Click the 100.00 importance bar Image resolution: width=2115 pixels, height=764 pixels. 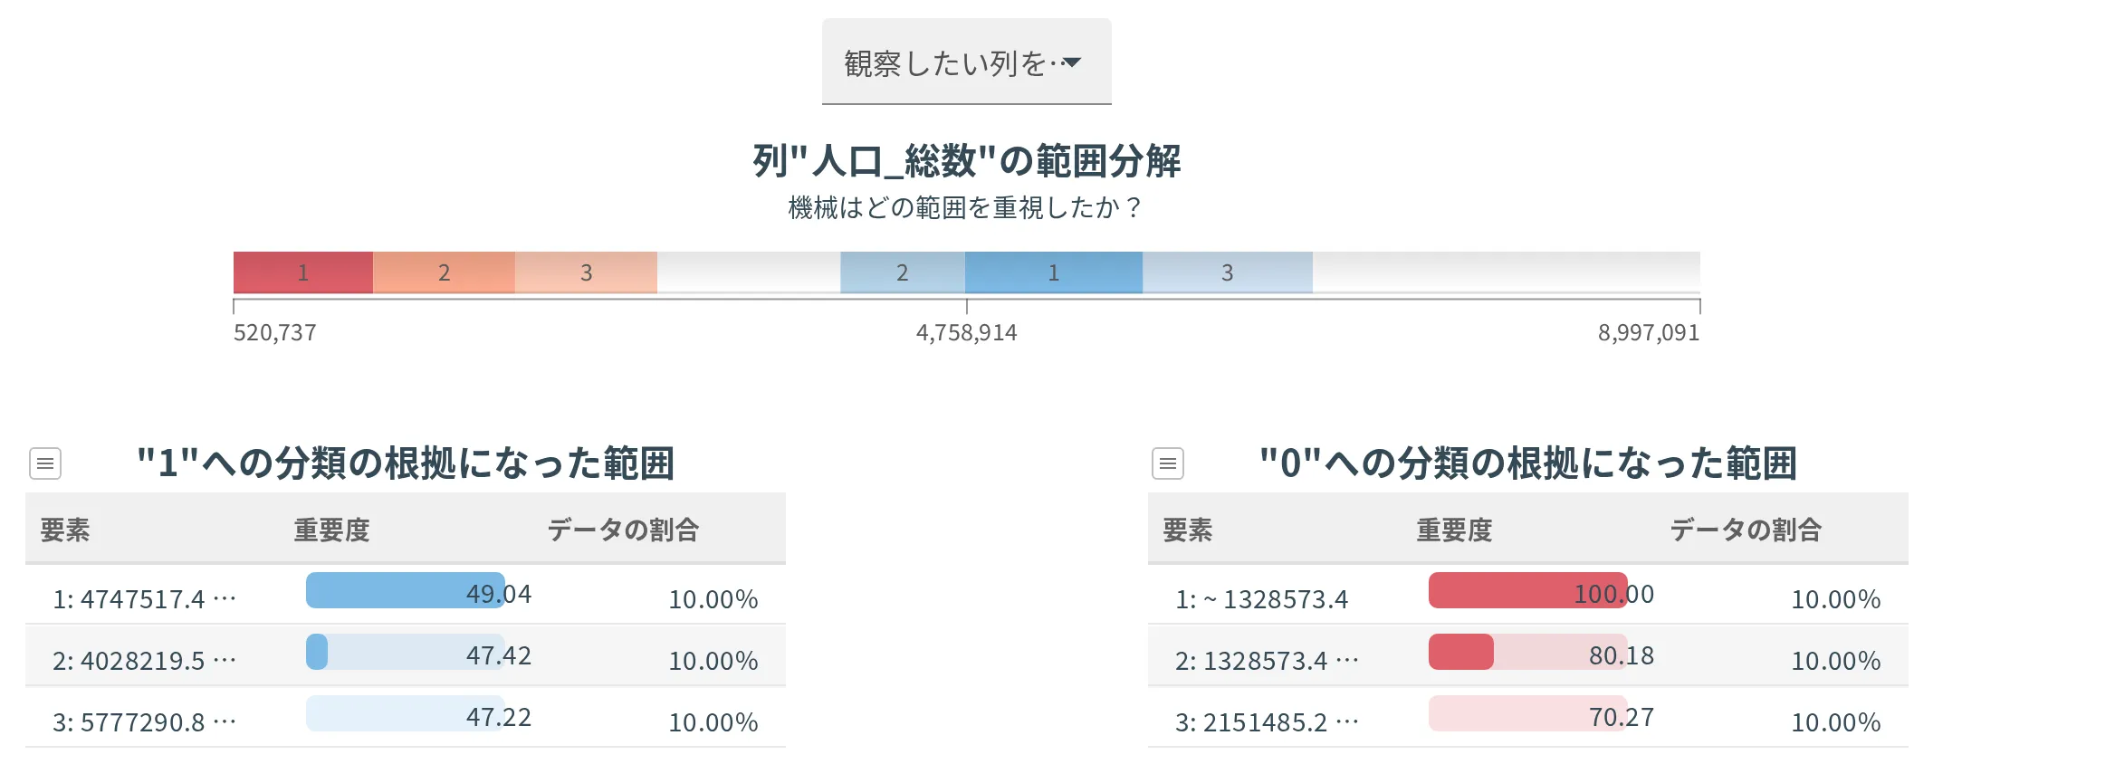(x=1528, y=590)
